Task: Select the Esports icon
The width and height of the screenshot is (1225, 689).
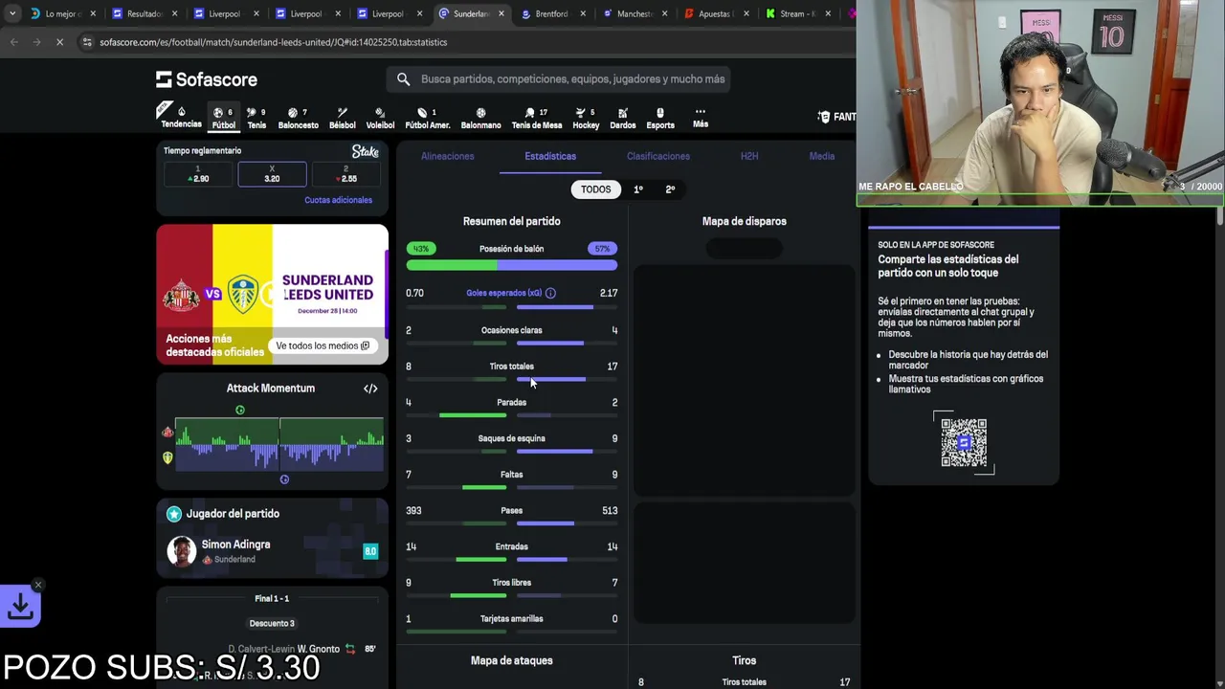Action: pyautogui.click(x=659, y=112)
